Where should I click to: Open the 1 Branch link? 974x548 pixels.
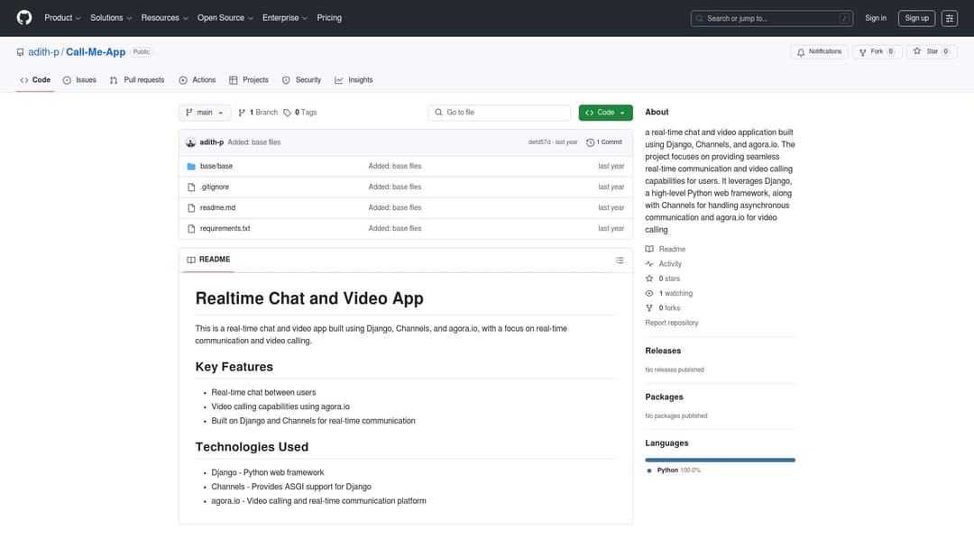pyautogui.click(x=259, y=113)
